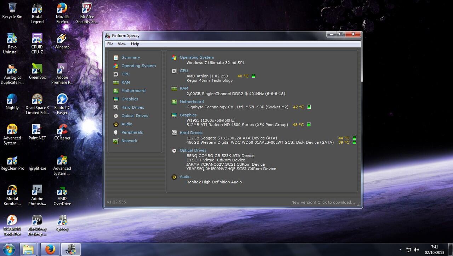Click the CPU heading in the summary pane
The image size is (453, 256).
184,71
